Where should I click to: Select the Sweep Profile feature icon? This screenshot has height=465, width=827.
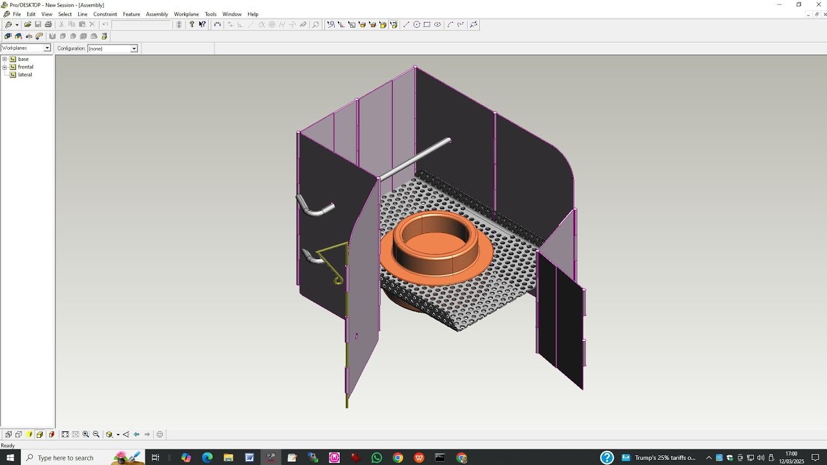[39, 36]
